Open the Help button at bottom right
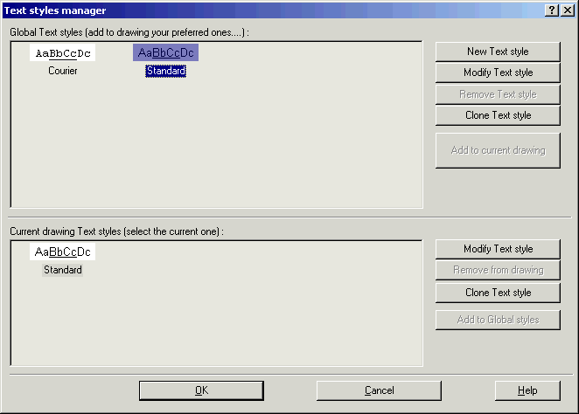 (527, 390)
